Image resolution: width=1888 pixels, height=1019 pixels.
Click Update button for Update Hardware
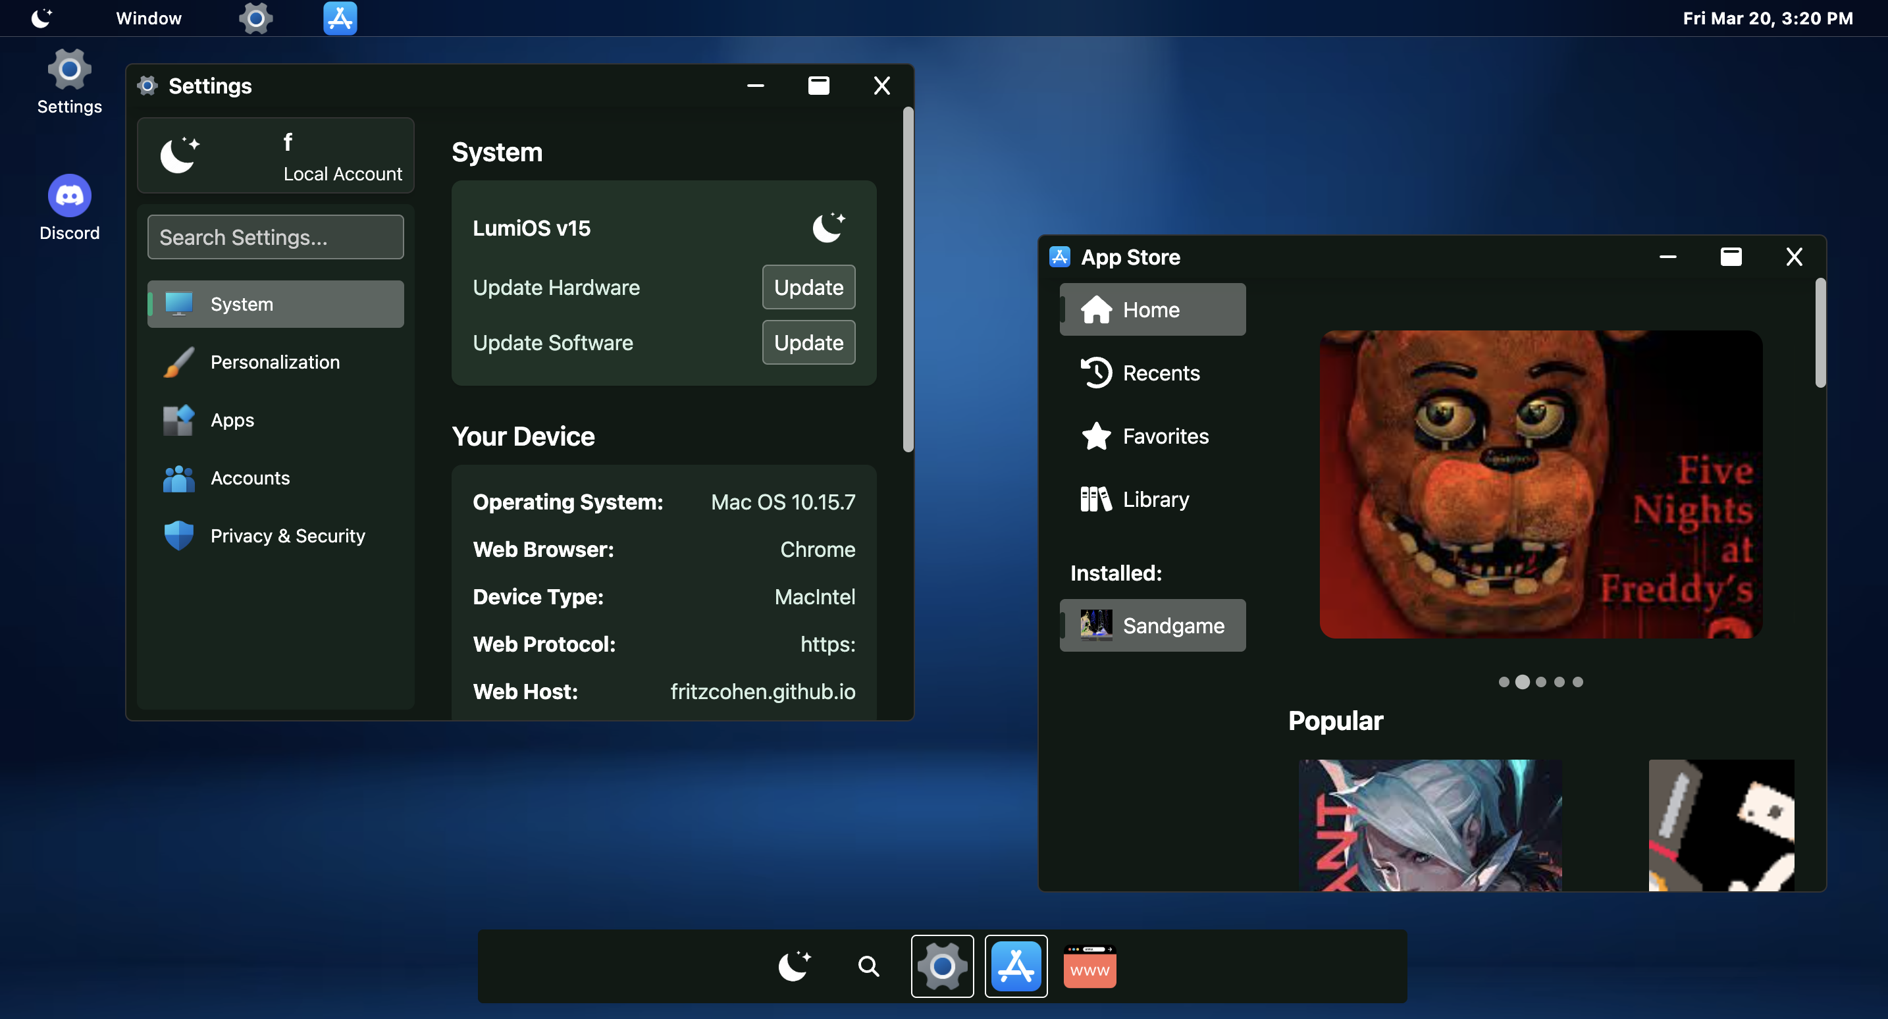[x=808, y=288]
